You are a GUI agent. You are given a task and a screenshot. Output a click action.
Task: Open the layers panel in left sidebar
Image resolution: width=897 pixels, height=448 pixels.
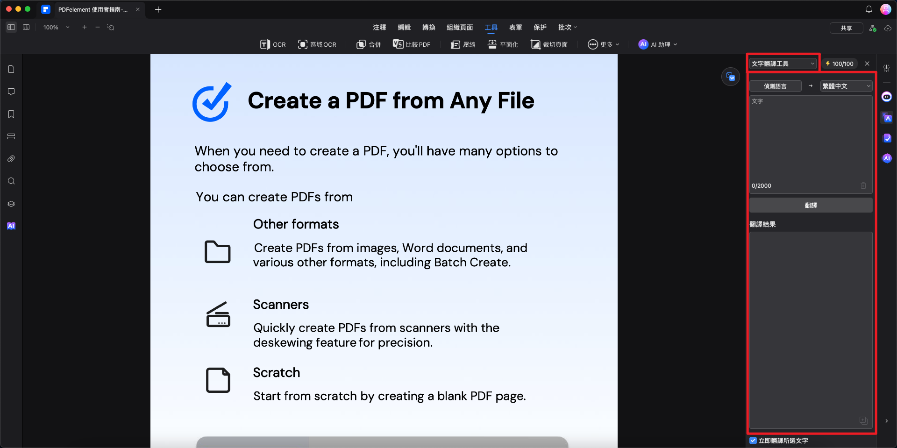11,204
